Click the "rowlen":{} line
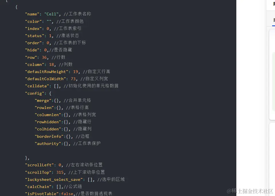 pyautogui.click(x=62, y=108)
